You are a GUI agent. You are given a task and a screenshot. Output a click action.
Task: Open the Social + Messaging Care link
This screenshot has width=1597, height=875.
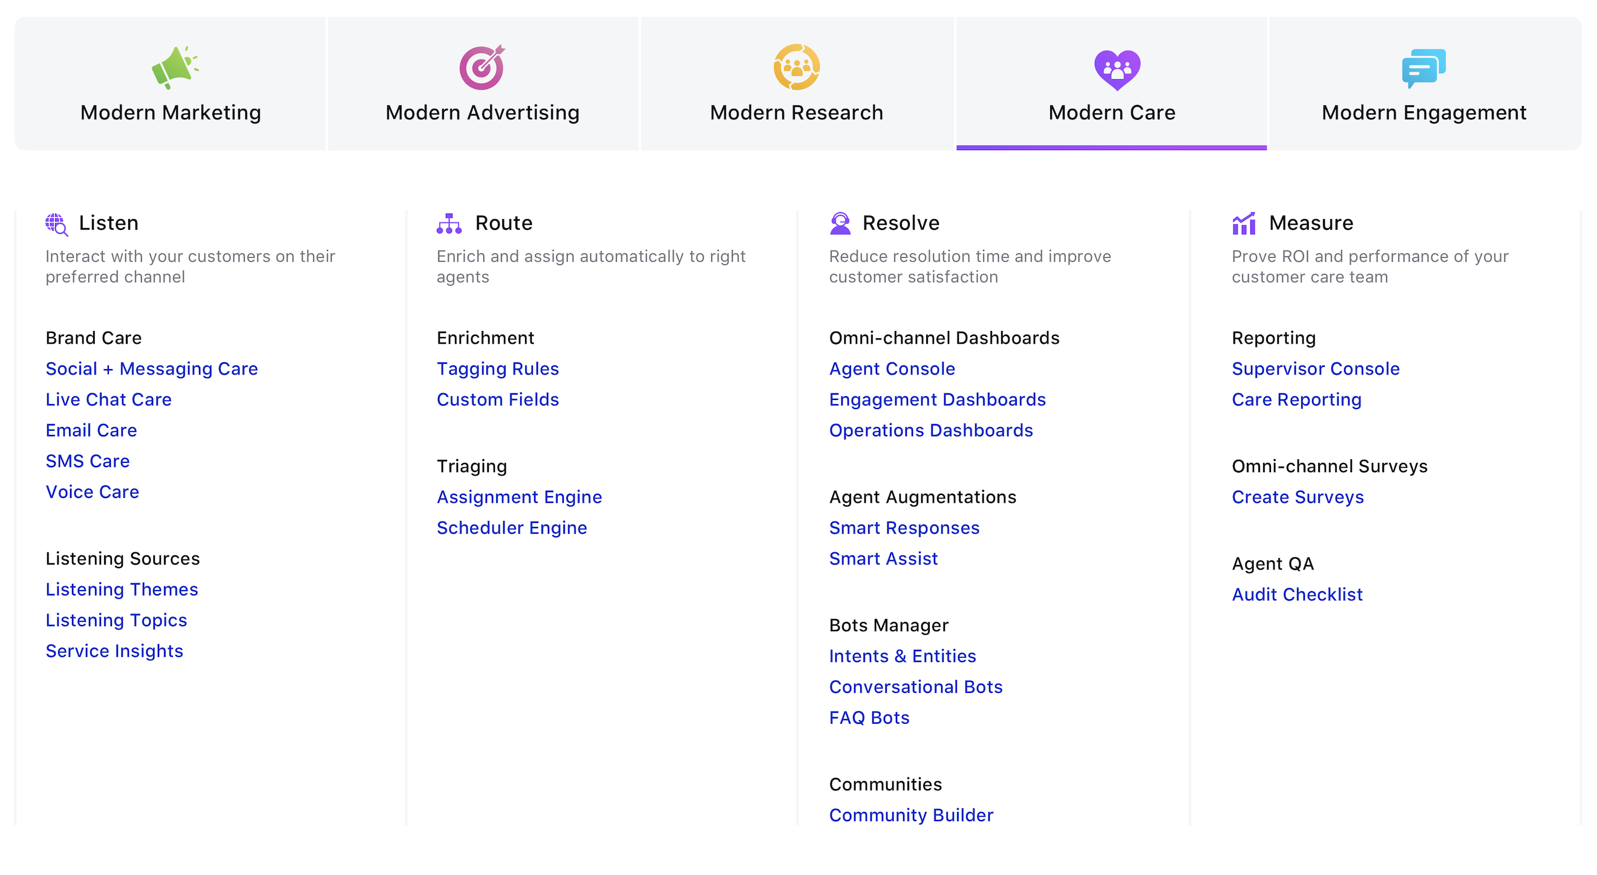point(151,369)
